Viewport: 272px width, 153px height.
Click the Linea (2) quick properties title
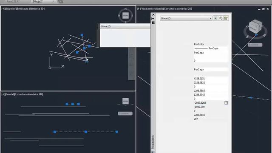pyautogui.click(x=106, y=26)
